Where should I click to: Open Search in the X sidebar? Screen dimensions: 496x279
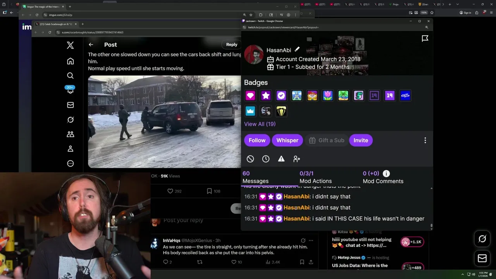[x=70, y=76]
